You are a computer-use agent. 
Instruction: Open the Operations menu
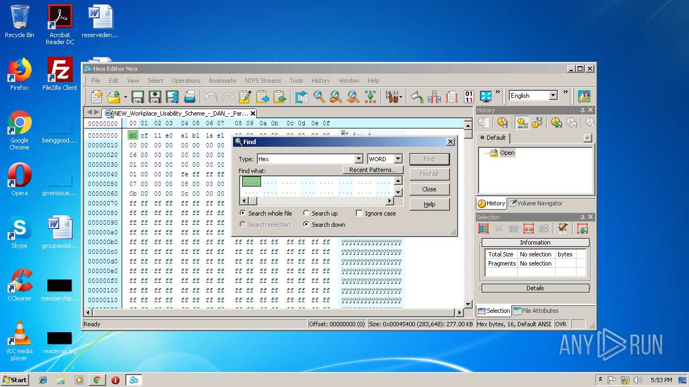coord(186,81)
